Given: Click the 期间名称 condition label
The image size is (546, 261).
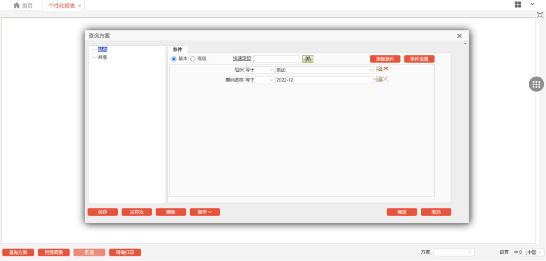Looking at the screenshot, I should (235, 80).
